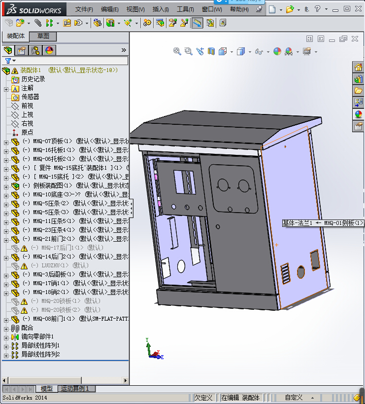Screen dimensions: 365x404
Task: Click the Section View icon
Action: [x=211, y=51]
